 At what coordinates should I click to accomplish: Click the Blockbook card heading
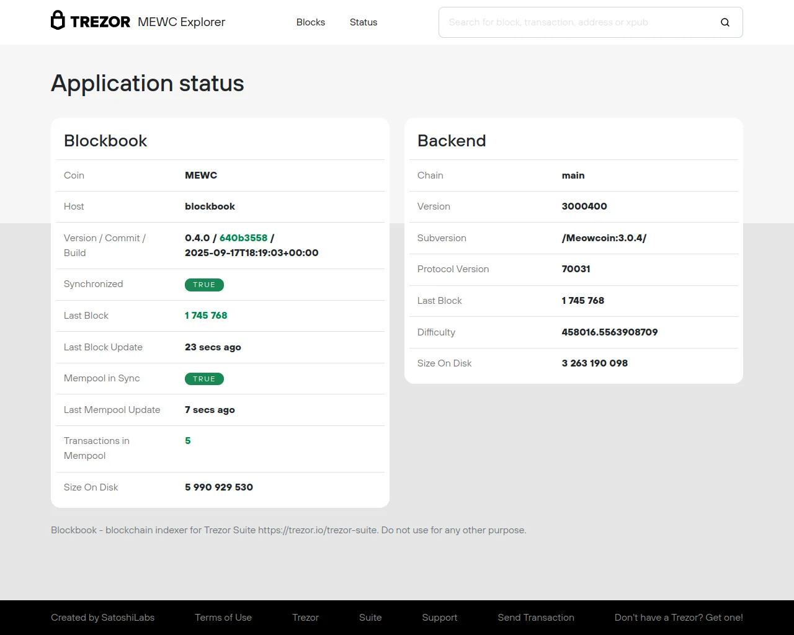click(105, 141)
